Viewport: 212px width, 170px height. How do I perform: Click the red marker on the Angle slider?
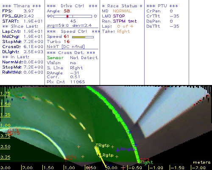click(x=67, y=16)
